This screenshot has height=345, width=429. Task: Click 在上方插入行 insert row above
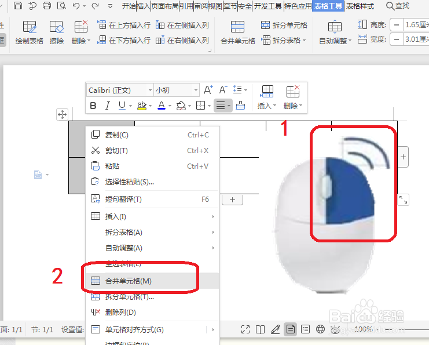(124, 25)
